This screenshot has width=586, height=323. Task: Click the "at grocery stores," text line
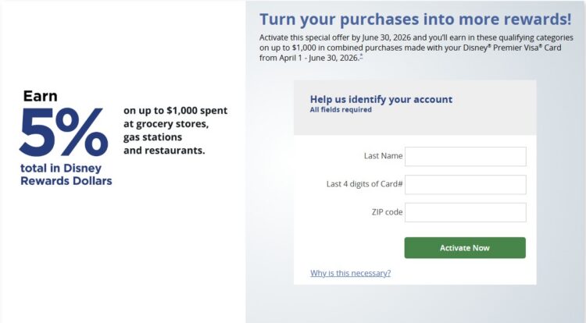click(166, 124)
